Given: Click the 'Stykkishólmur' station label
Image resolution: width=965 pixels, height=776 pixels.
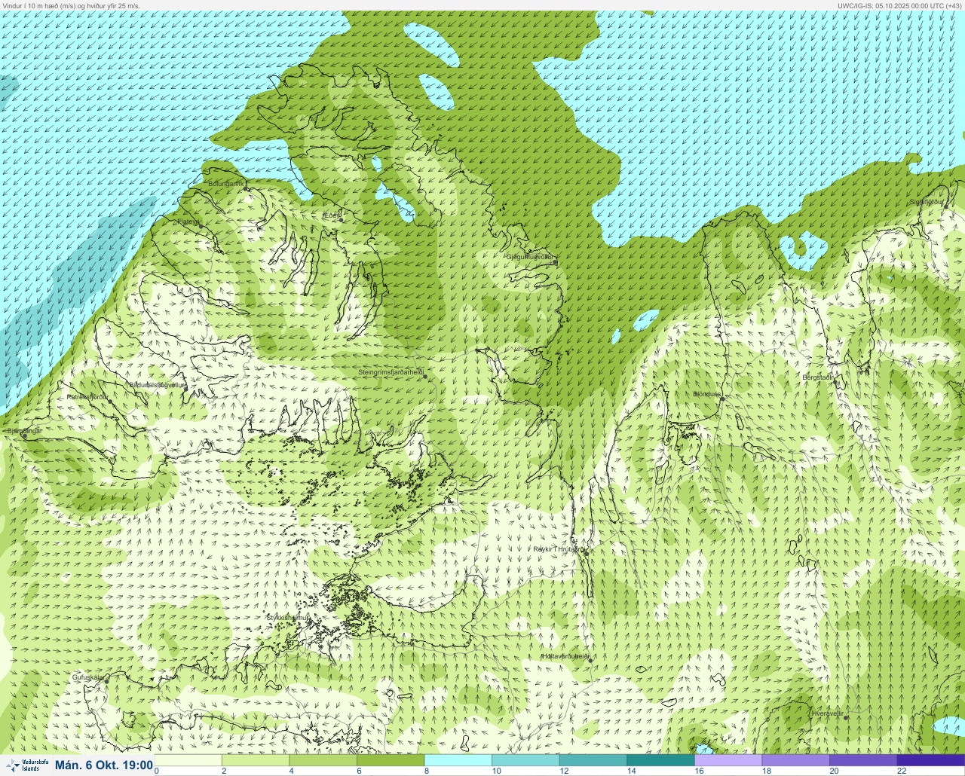Looking at the screenshot, I should [x=288, y=617].
